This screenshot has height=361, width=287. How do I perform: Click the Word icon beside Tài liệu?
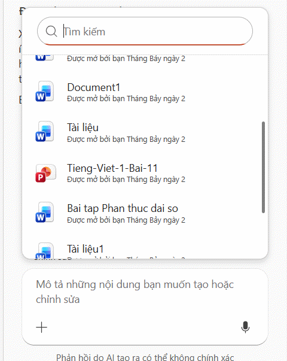pos(45,132)
